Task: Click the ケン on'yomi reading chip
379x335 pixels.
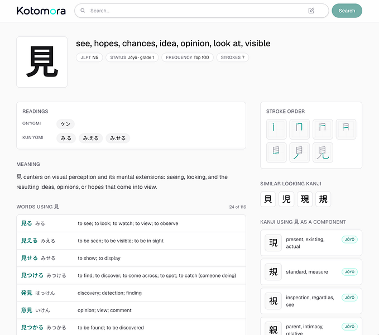Action: tap(65, 124)
